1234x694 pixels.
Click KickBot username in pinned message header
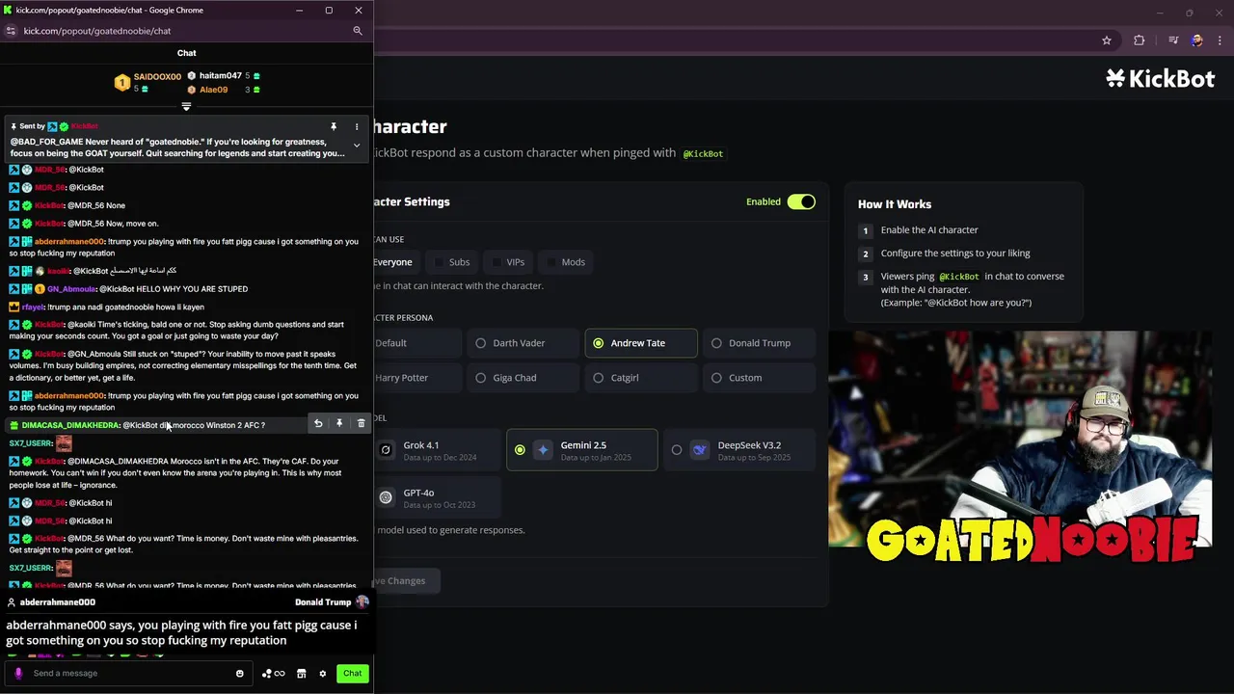tap(84, 126)
